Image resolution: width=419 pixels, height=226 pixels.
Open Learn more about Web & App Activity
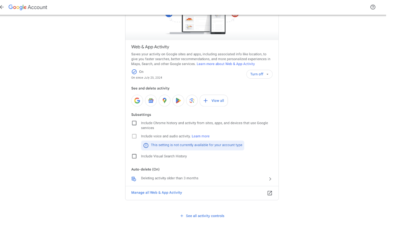226,64
